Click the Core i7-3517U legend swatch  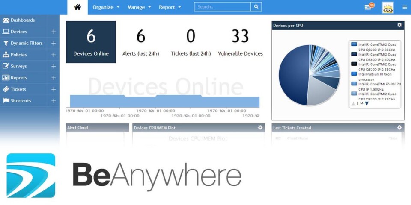[x=354, y=84]
